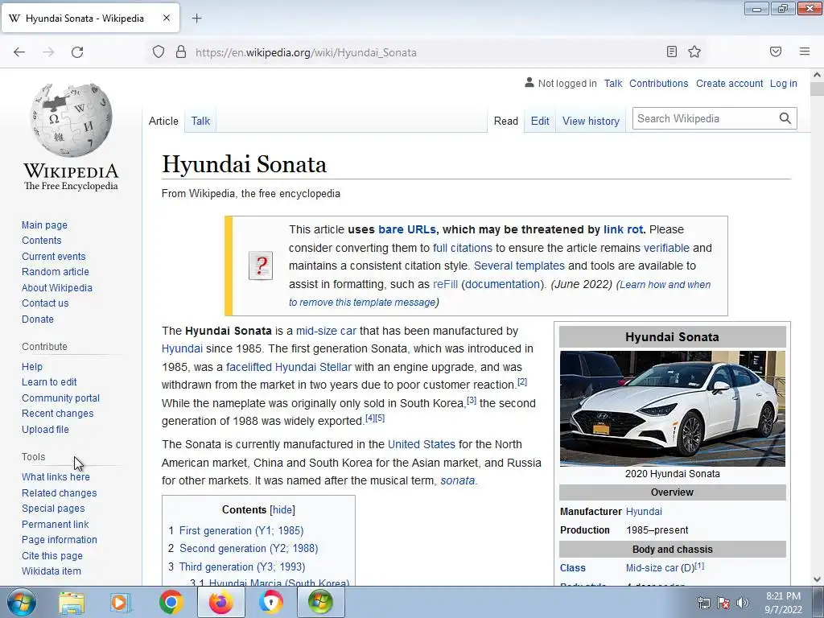Open the View history tab

591,121
